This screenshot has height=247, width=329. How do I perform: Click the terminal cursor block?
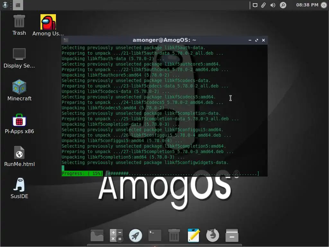pos(63,168)
